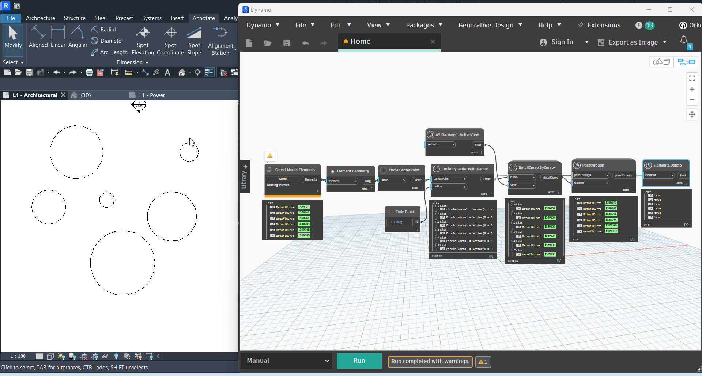Pick the Radial dimension tool
The height and width of the screenshot is (376, 702).
pyautogui.click(x=103, y=29)
